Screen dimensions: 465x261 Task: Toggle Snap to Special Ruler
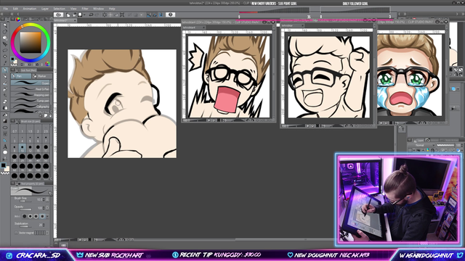pos(155,14)
